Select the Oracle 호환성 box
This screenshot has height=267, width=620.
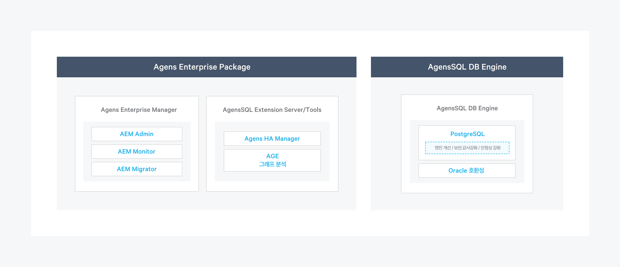tap(467, 171)
